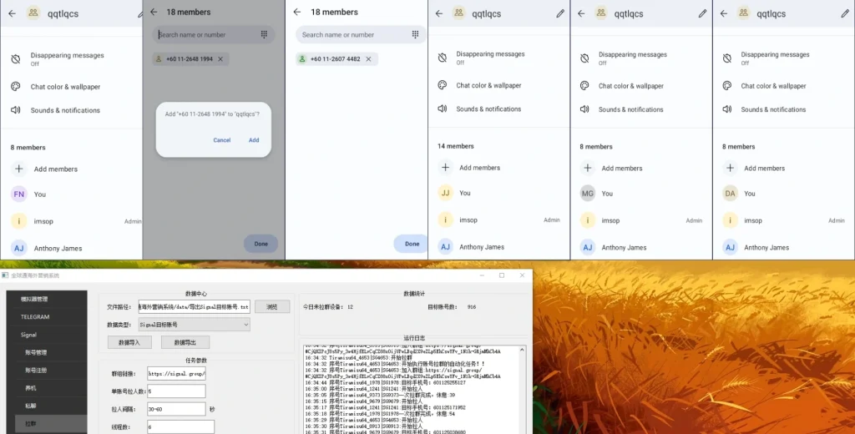Tap the plus icon above the MG avatar
855x434 pixels.
[587, 168]
